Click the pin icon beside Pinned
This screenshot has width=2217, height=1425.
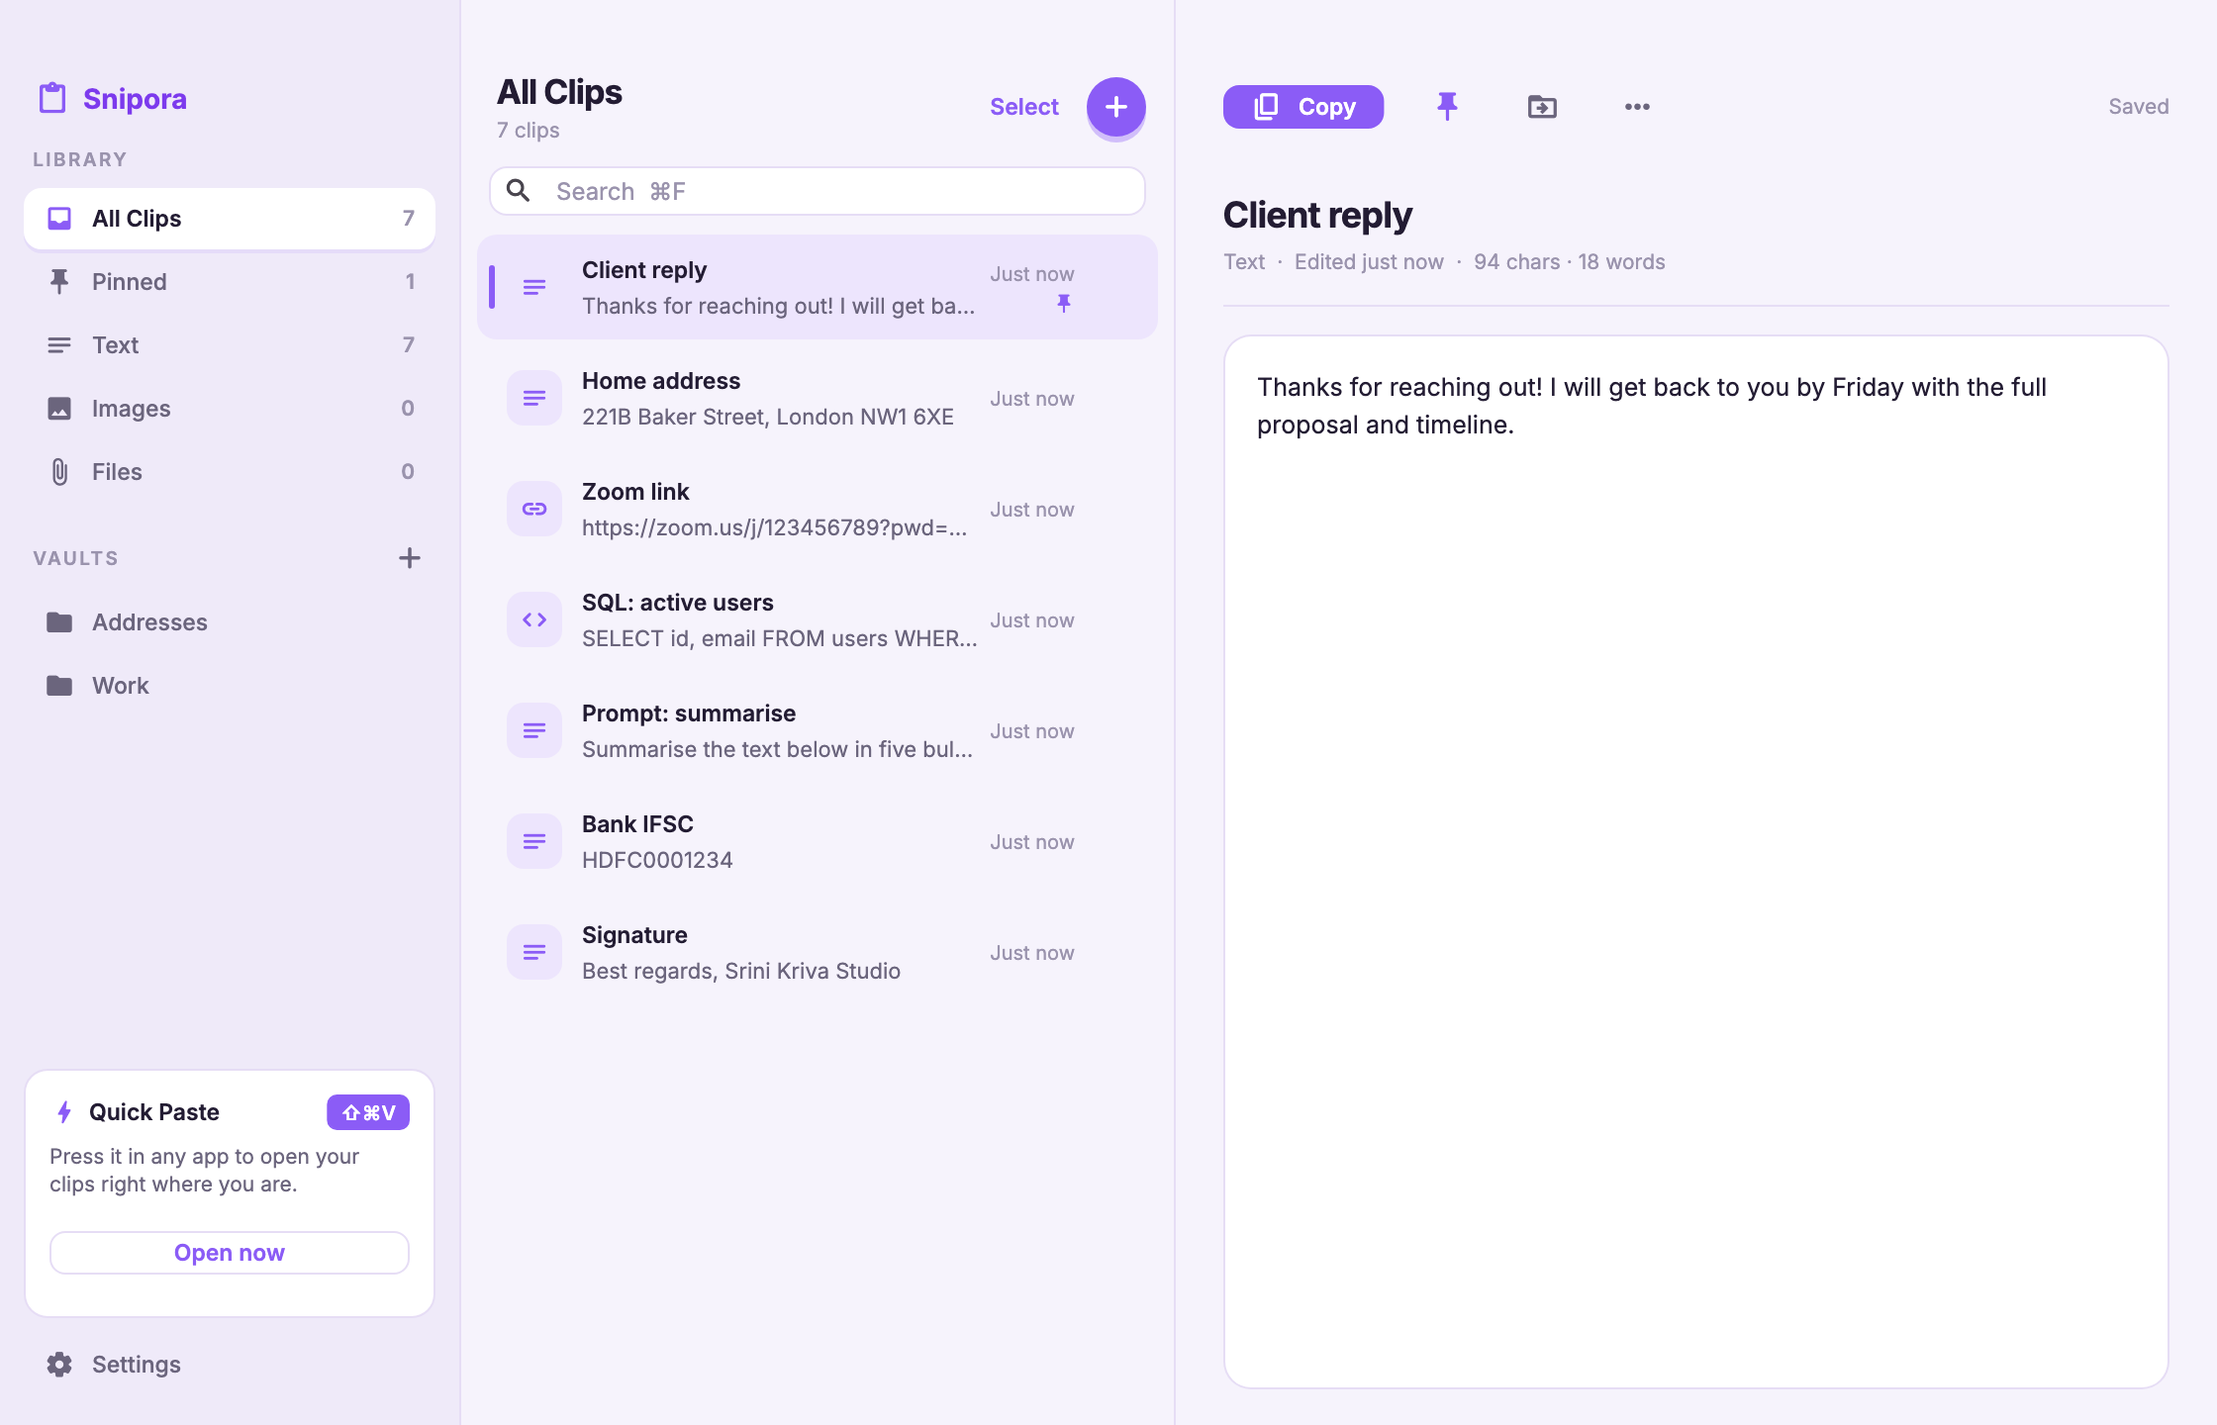59,282
